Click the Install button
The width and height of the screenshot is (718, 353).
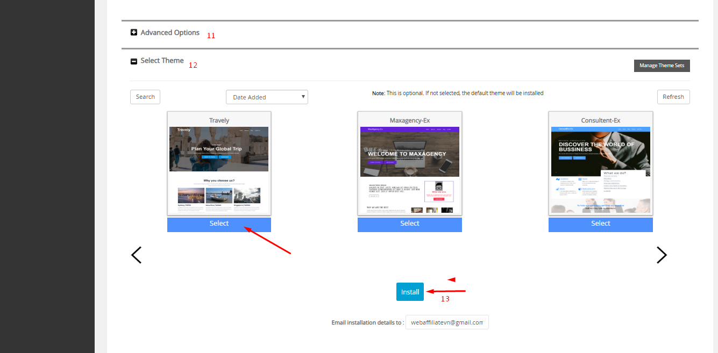pos(410,292)
